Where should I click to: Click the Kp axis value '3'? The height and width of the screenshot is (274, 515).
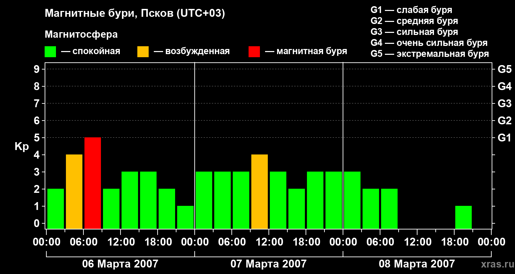pyautogui.click(x=37, y=172)
